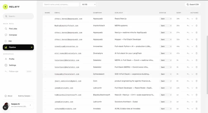Viewport: 208px width, 113px height.
Task: Click the Relayy logo icon
Action: click(x=5, y=7)
